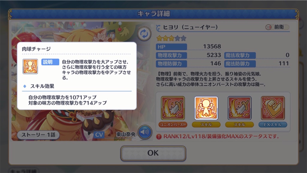Click the ユニオンバースト label
307x173 pixels.
[x=173, y=125]
